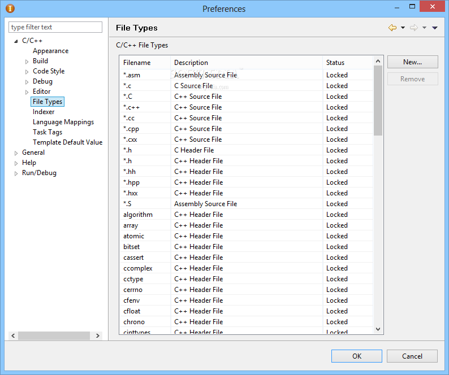The height and width of the screenshot is (375, 449).
Task: Focus the type filter text field
Action: pos(55,27)
